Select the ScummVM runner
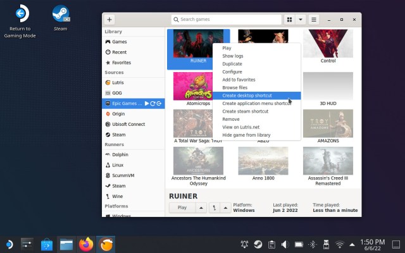Image resolution: width=405 pixels, height=253 pixels. (x=134, y=176)
